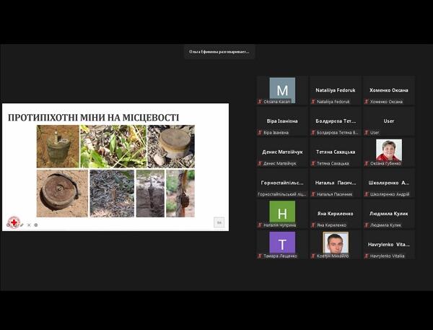Viewport: 433px width, 330px height.
Task: Click muted mic icon on User tile
Action: 367,133
